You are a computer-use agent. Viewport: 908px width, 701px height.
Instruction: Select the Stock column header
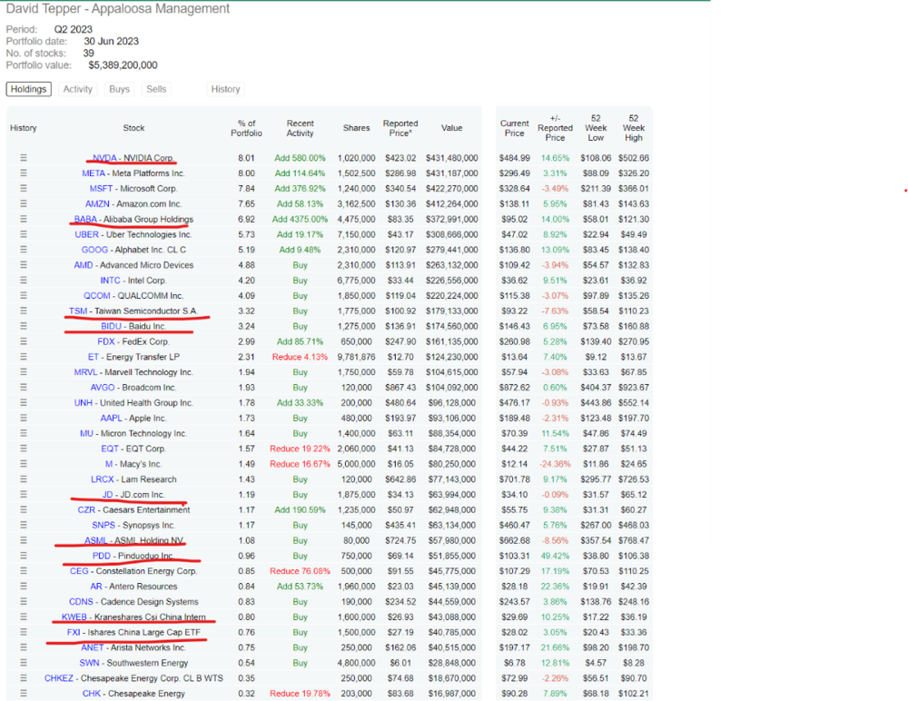(133, 128)
